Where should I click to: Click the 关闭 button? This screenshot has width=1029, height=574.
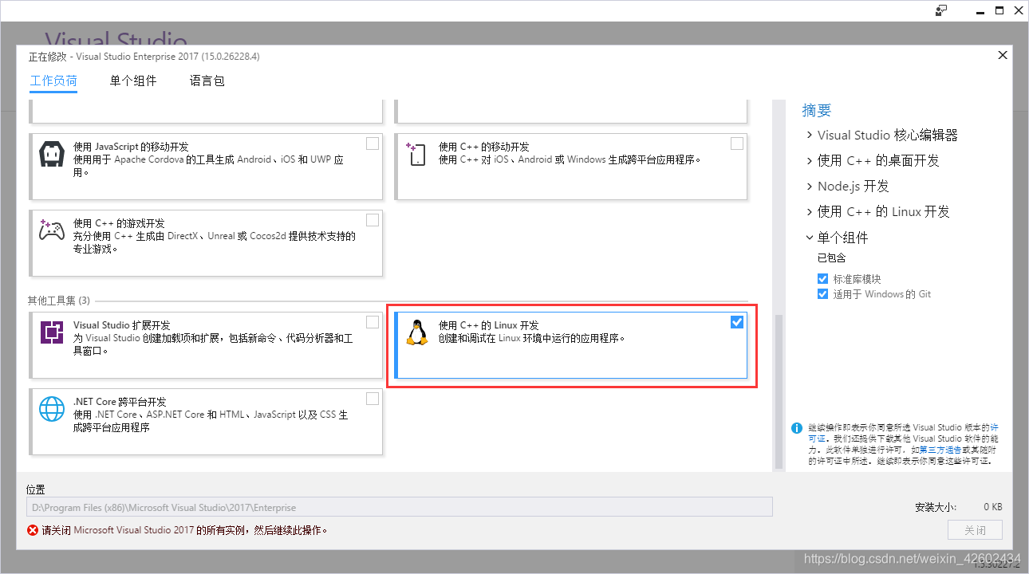click(975, 529)
